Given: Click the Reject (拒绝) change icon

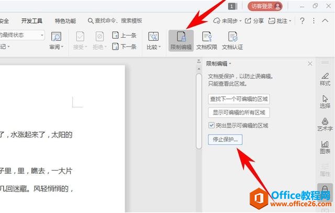Looking at the screenshot, I should click(99, 37).
